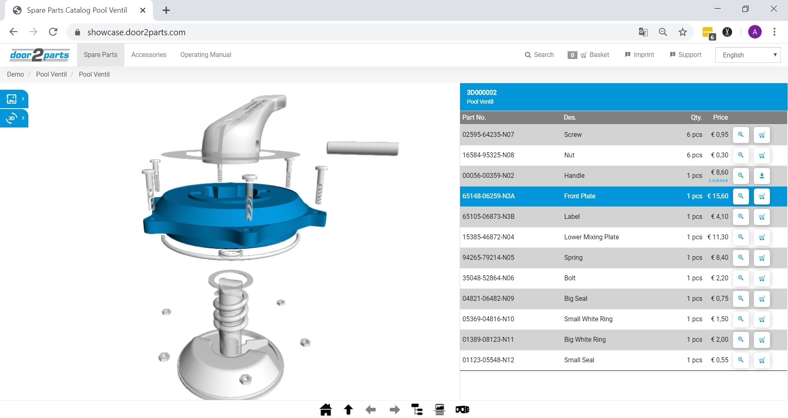Add Bolt to basket
This screenshot has width=788, height=418.
[x=762, y=278]
